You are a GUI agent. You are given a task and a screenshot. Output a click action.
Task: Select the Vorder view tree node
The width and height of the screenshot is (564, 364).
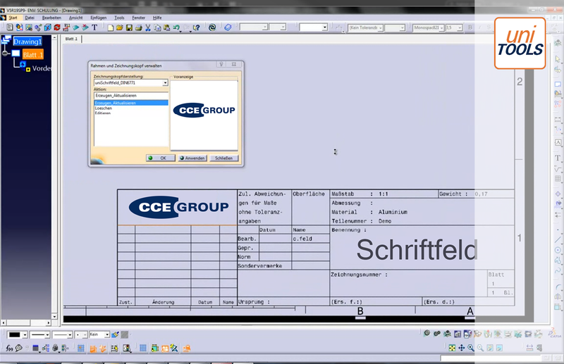[x=42, y=68]
